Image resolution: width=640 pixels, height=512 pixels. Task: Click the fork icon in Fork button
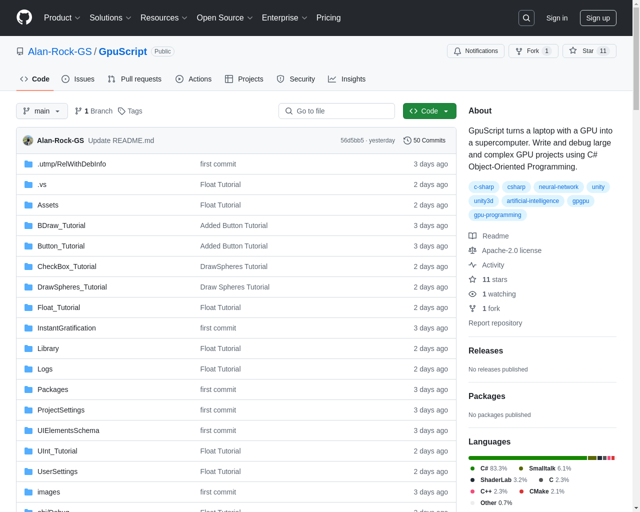click(519, 51)
